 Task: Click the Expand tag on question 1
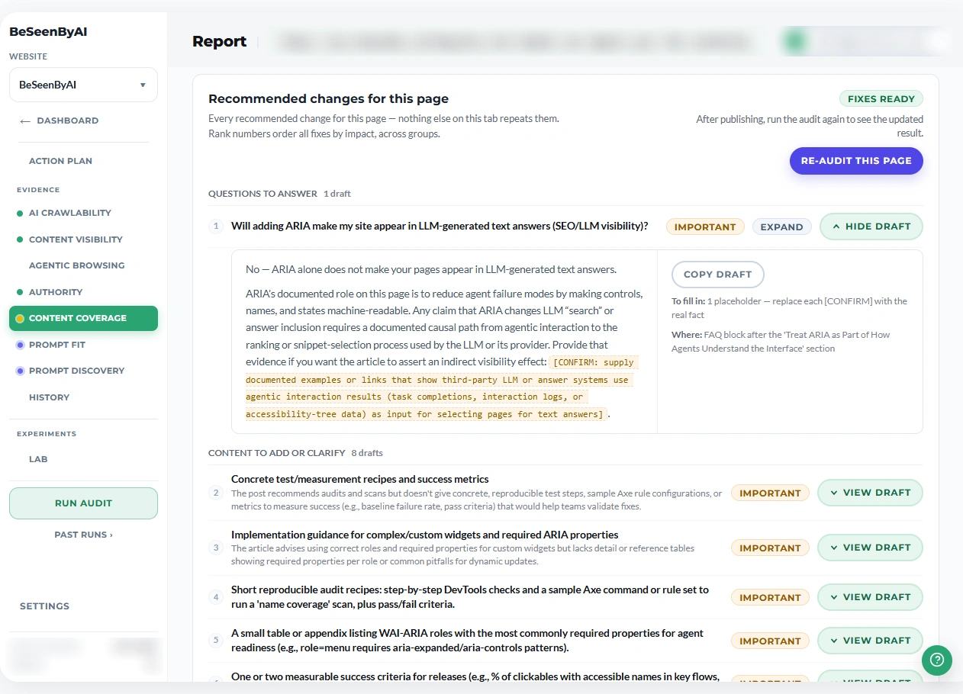781,227
